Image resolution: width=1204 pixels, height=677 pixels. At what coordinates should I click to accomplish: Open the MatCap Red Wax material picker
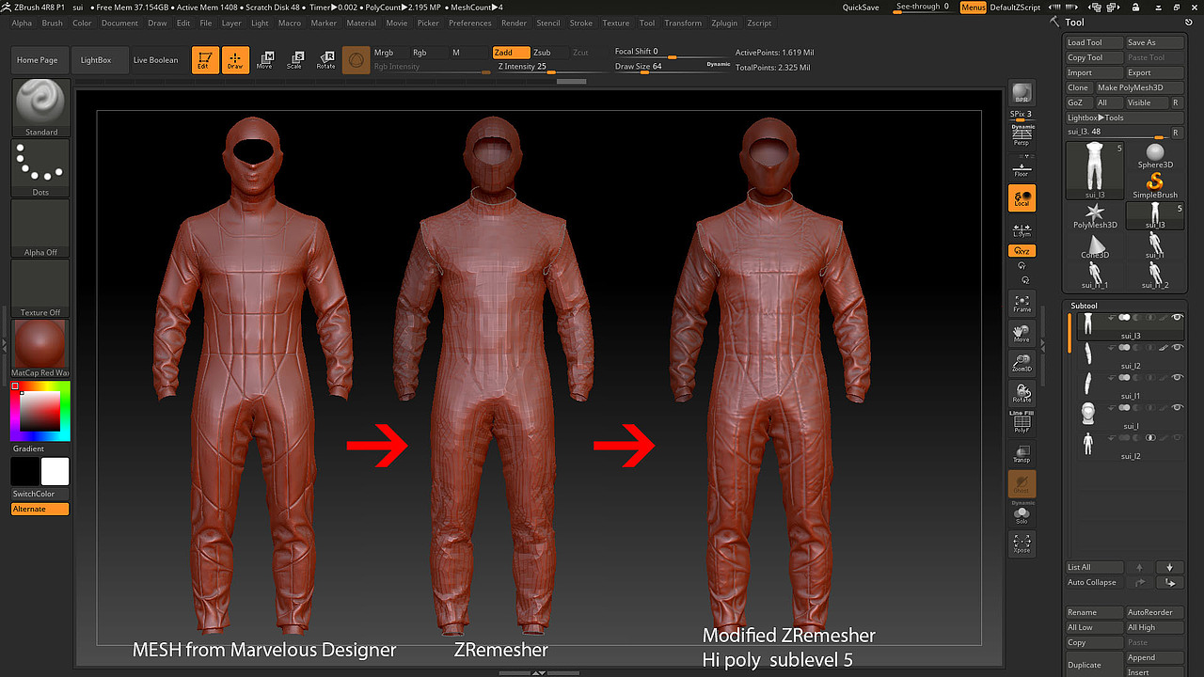[x=40, y=348]
